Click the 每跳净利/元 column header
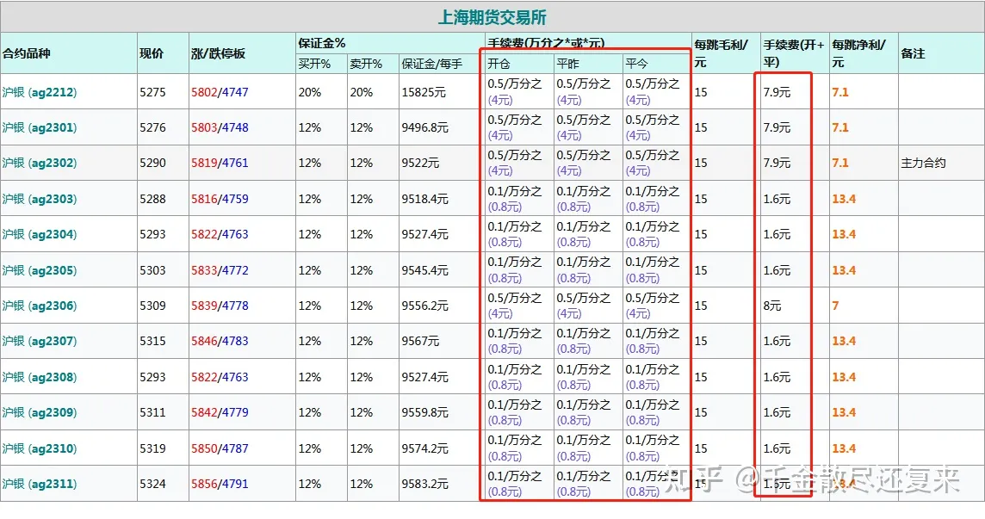Viewport: 985px width, 519px height. pyautogui.click(x=858, y=53)
